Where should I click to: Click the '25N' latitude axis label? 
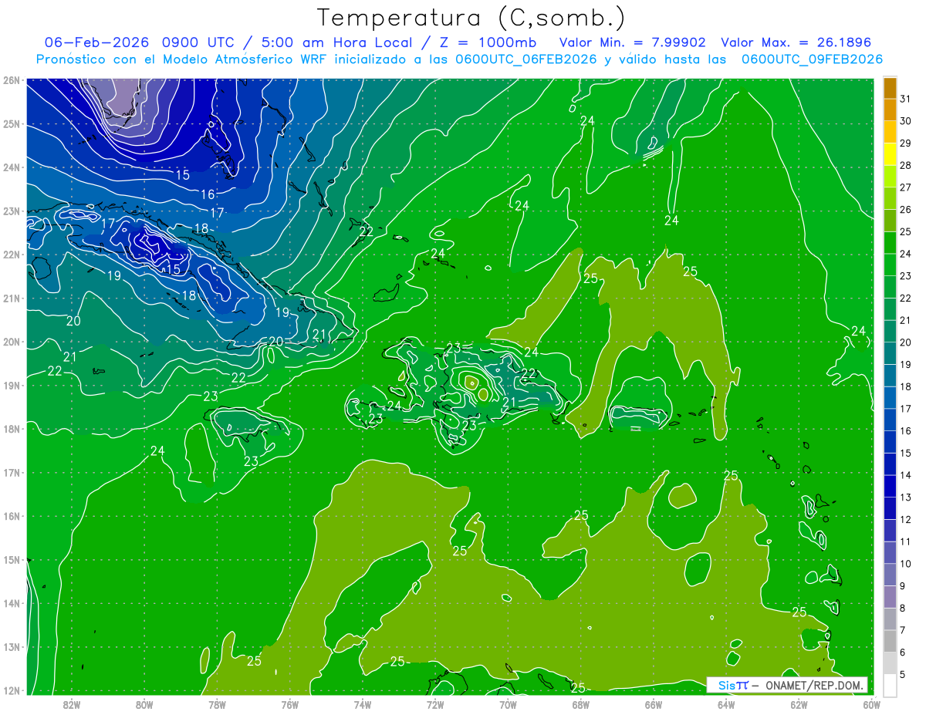tap(12, 123)
